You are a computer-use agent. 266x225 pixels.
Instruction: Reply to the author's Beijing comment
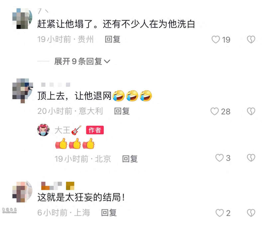coord(130,159)
